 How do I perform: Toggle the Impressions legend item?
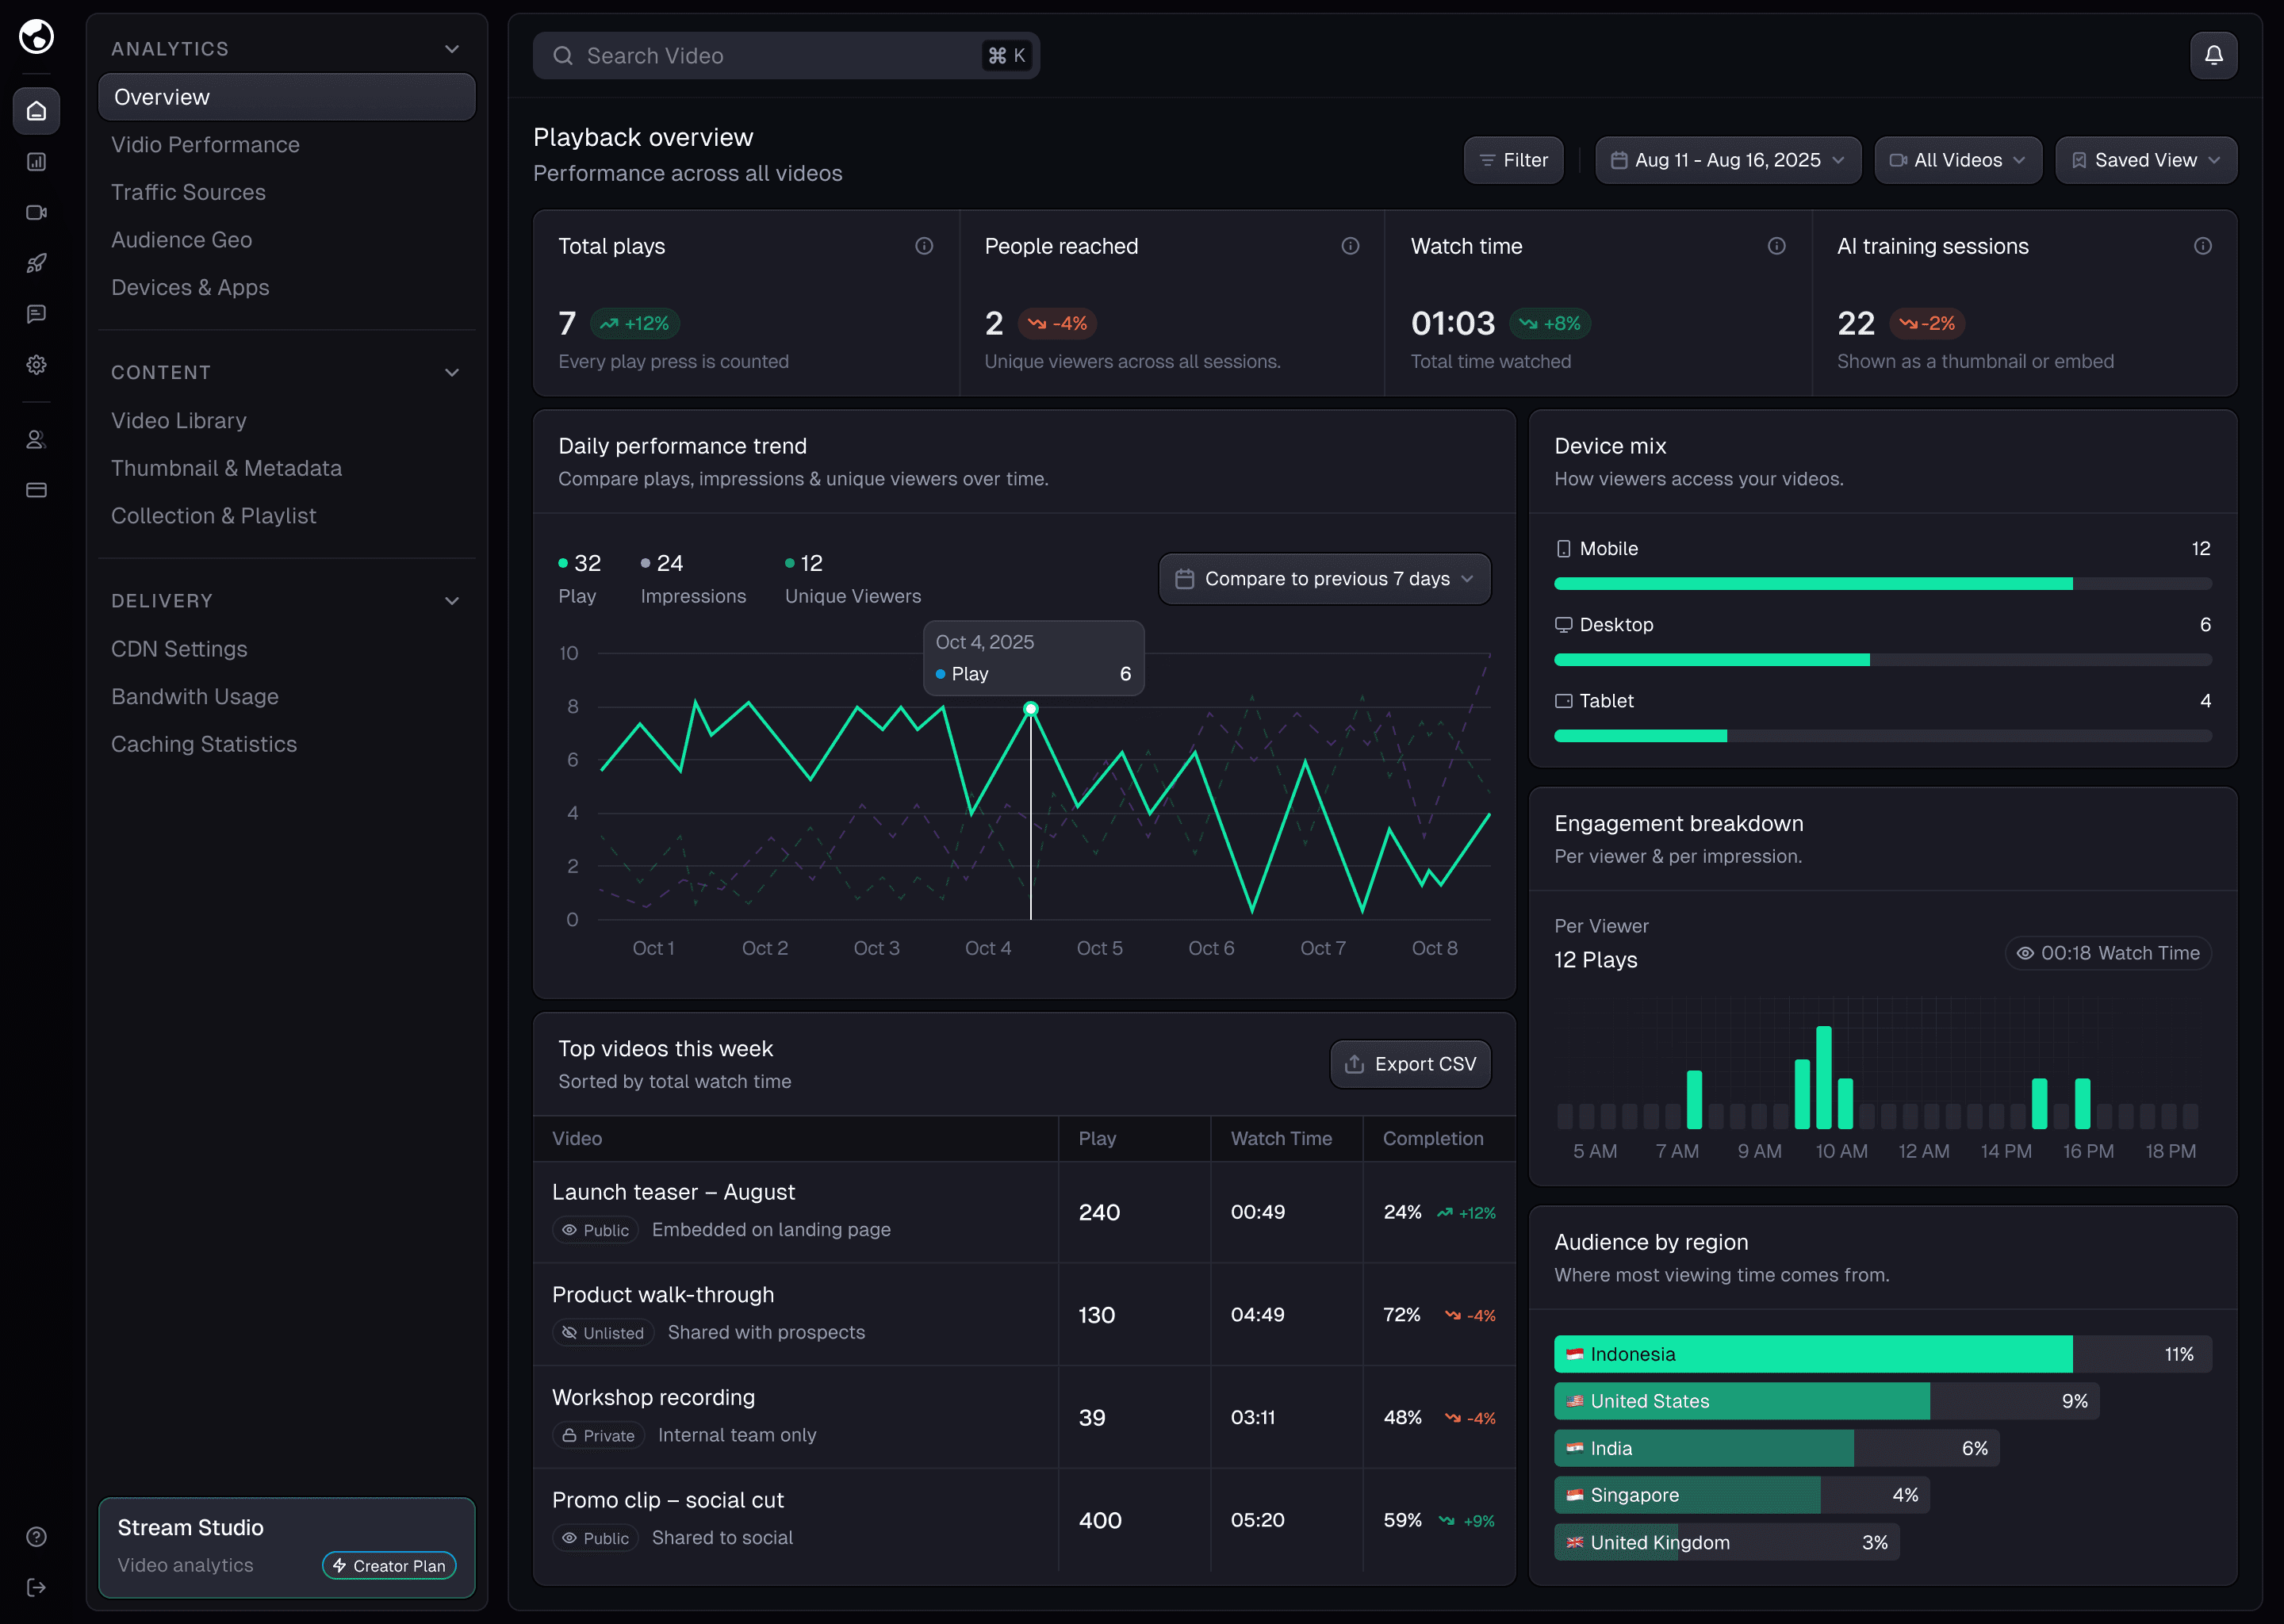click(692, 578)
